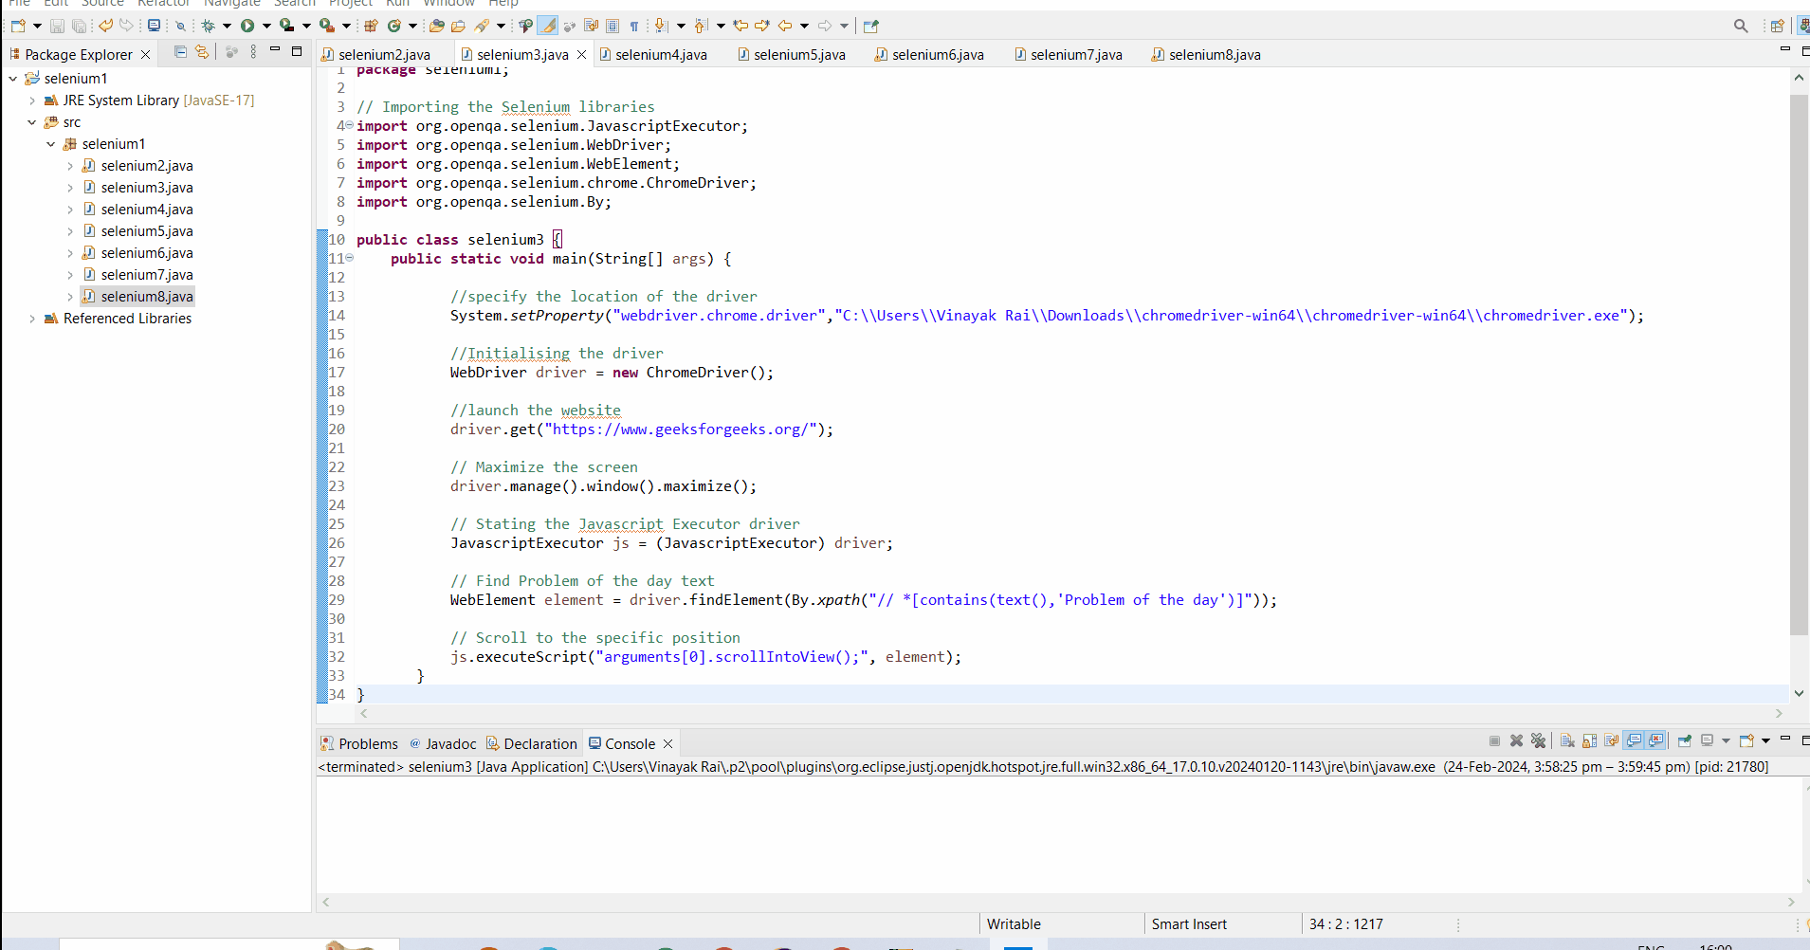Viewport: 1810px width, 950px height.
Task: Click the External Tools run icon
Action: click(327, 26)
